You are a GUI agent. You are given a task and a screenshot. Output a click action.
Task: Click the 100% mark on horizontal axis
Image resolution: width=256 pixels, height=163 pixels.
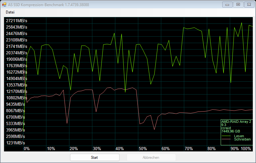tap(246, 149)
